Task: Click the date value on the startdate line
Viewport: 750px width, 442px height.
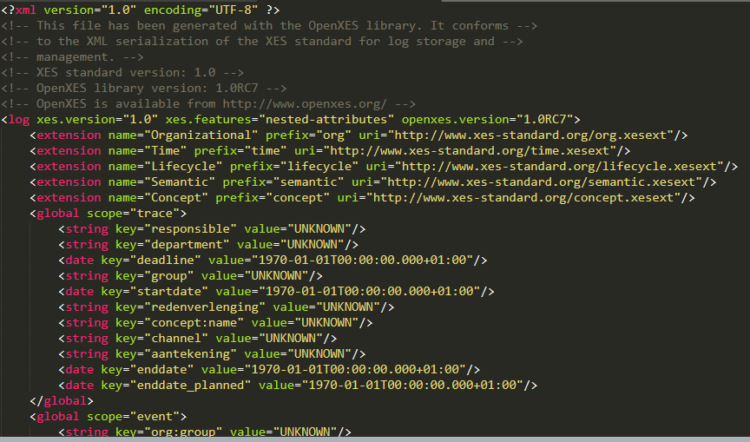Action: [369, 291]
